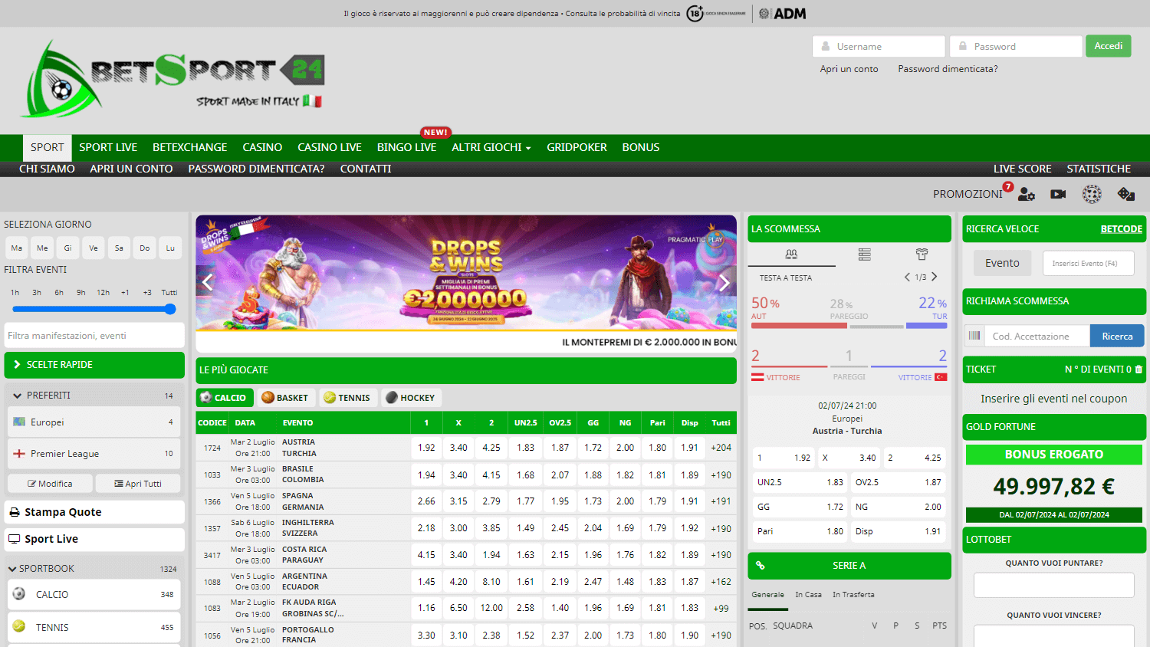Click the Modifica button
Viewport: 1150px width, 647px height.
click(50, 484)
